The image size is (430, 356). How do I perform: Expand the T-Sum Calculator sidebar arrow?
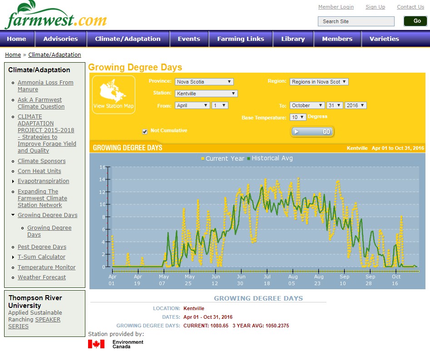click(13, 257)
